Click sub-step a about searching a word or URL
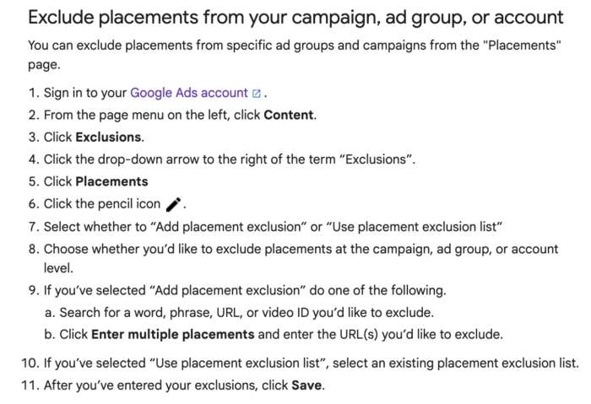 coord(247,313)
